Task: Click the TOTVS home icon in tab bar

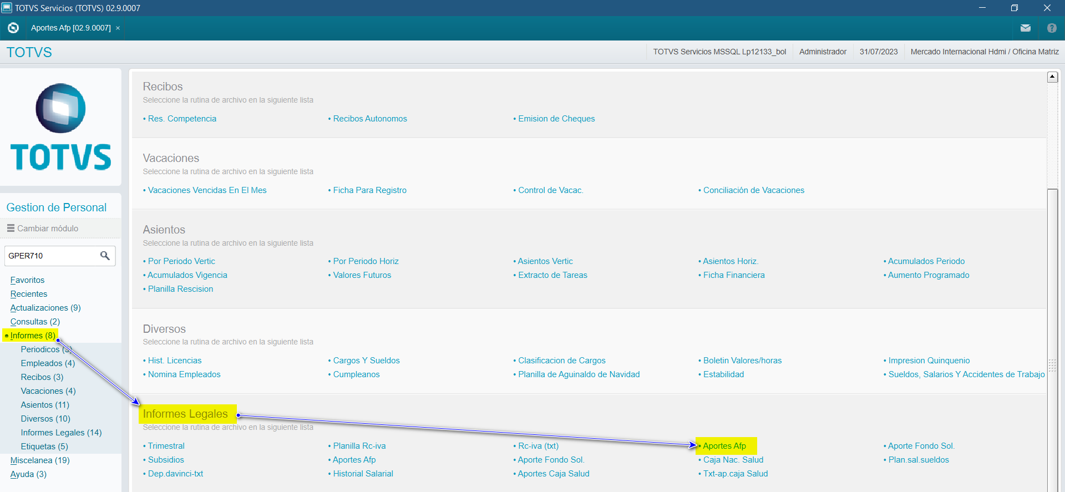Action: [x=13, y=28]
